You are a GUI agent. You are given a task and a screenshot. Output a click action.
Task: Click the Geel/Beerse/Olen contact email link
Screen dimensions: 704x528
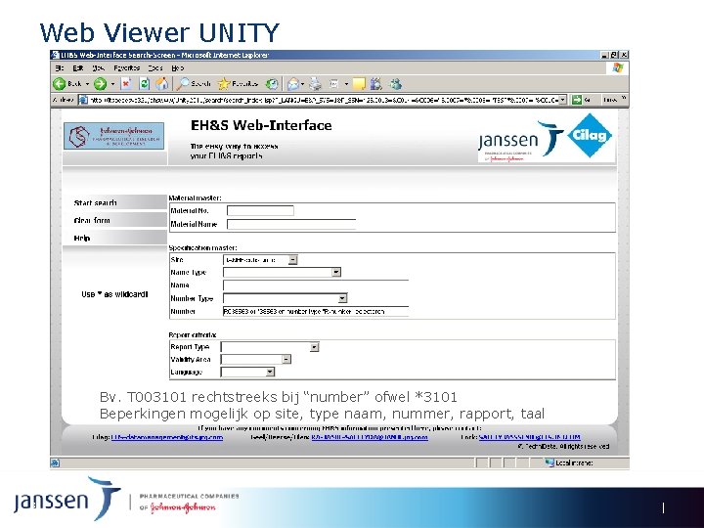click(370, 437)
